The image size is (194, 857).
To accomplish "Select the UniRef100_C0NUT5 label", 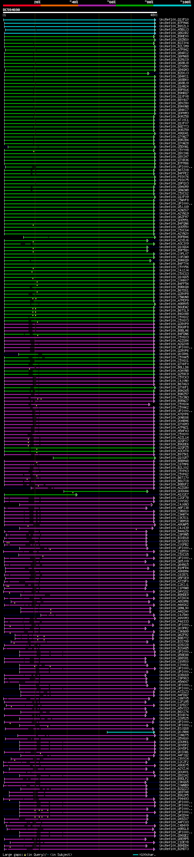I will coord(174,735).
